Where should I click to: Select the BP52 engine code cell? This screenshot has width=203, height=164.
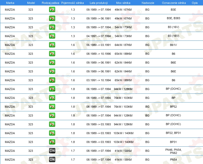(173, 107)
